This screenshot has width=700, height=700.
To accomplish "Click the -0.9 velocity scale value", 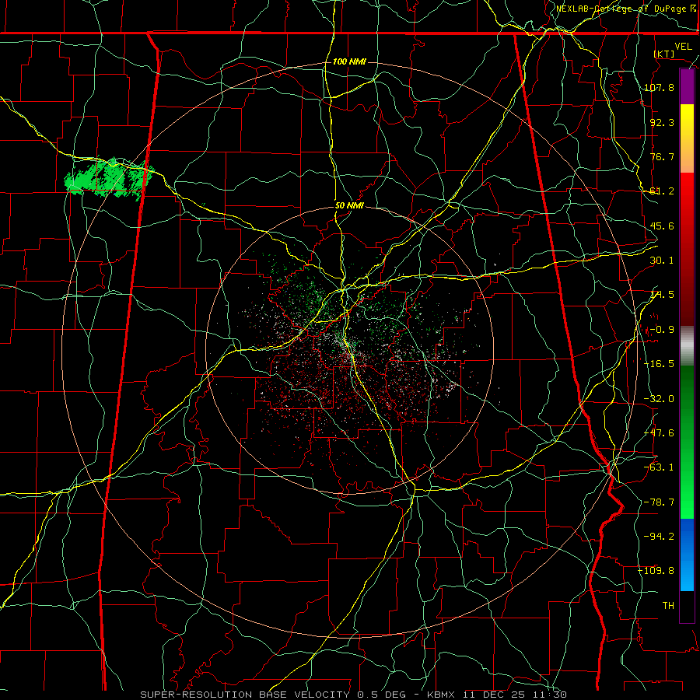I will tap(662, 330).
